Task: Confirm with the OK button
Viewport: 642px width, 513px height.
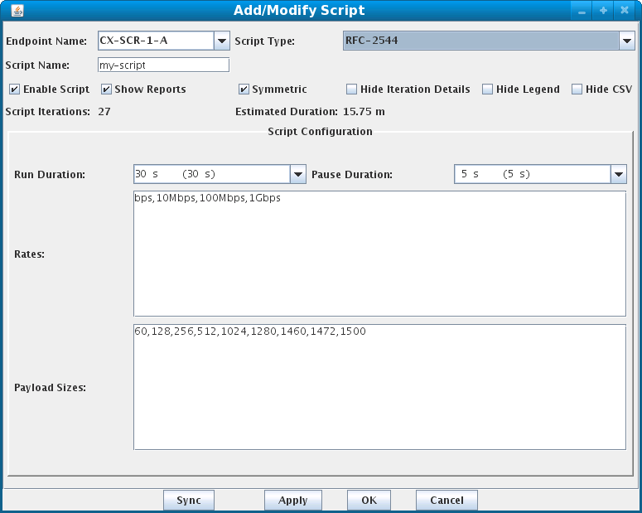Action: coord(369,500)
